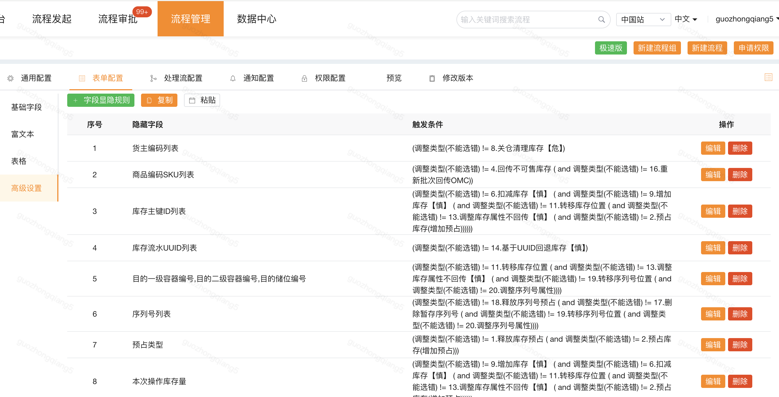Screen dimensions: 779x397
Task: Click the list panel icon at far right
Action: (768, 77)
